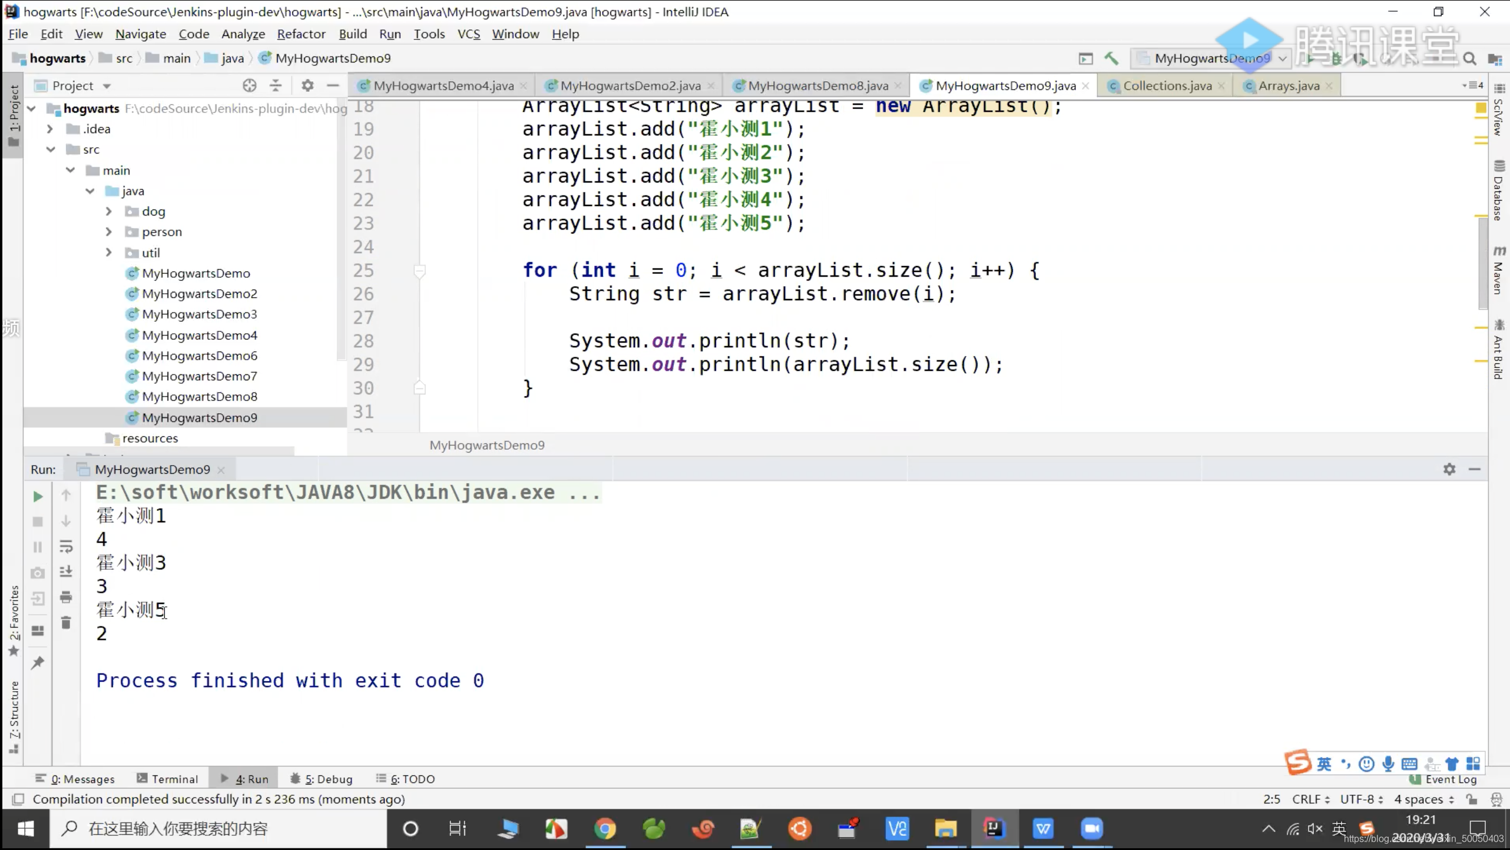This screenshot has height=850, width=1510.
Task: Click the Rerun application icon
Action: tap(37, 493)
